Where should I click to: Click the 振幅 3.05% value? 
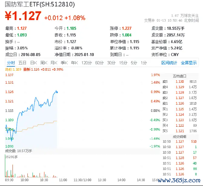22,48
